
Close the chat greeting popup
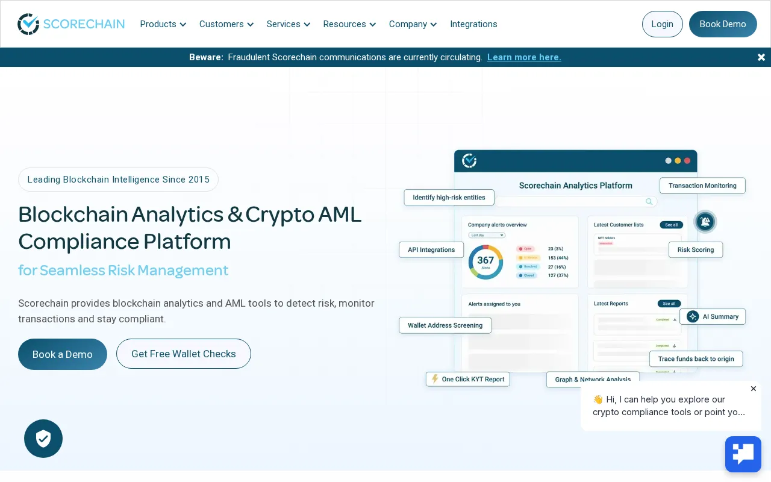click(x=754, y=389)
